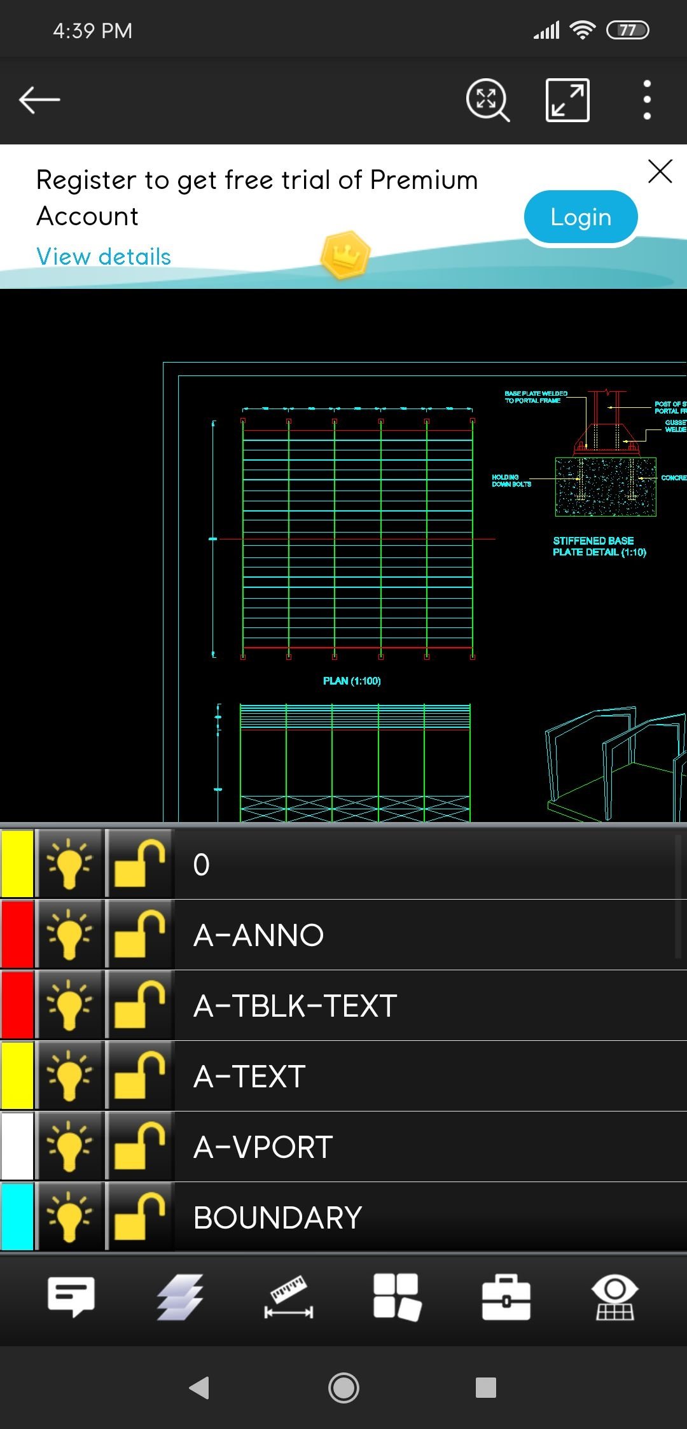The height and width of the screenshot is (1429, 687).
Task: Select layer name 0
Action: coord(202,865)
